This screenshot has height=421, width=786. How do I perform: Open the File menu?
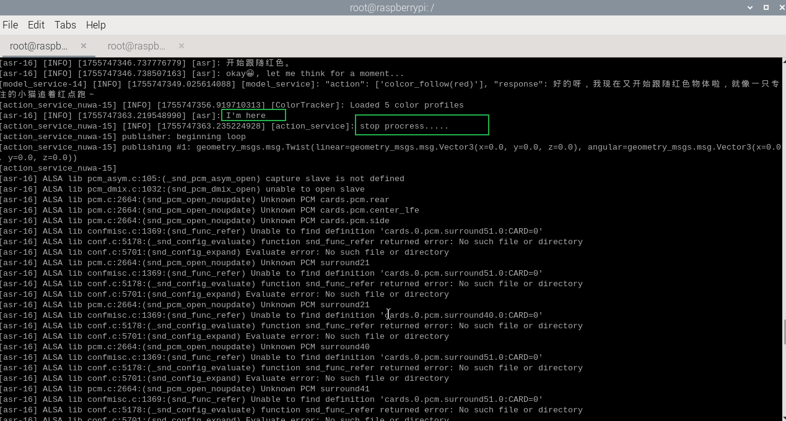[10, 25]
